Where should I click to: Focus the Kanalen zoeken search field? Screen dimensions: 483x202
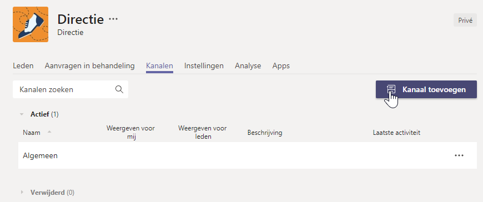[x=71, y=89]
